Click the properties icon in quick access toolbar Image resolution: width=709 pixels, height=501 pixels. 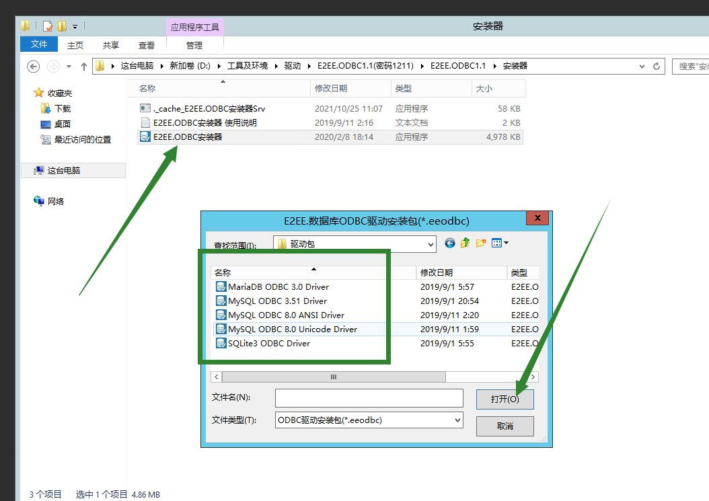point(48,26)
